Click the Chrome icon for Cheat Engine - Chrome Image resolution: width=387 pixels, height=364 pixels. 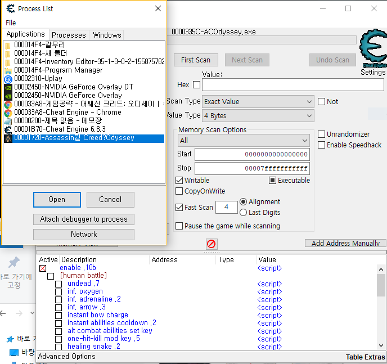8,113
